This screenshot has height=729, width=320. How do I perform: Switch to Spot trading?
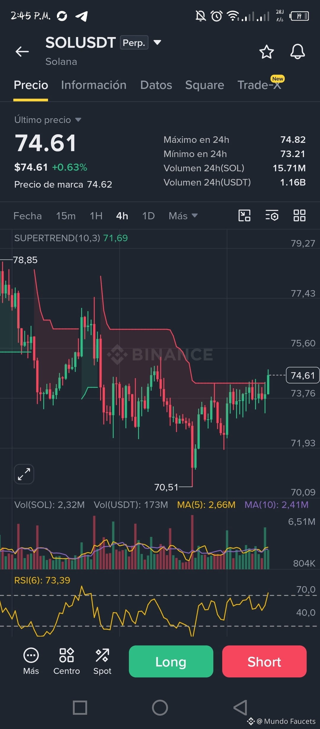(102, 661)
